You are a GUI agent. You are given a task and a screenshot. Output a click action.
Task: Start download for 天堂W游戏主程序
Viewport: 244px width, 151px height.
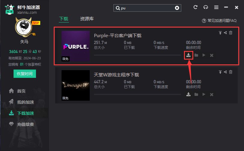click(x=188, y=94)
